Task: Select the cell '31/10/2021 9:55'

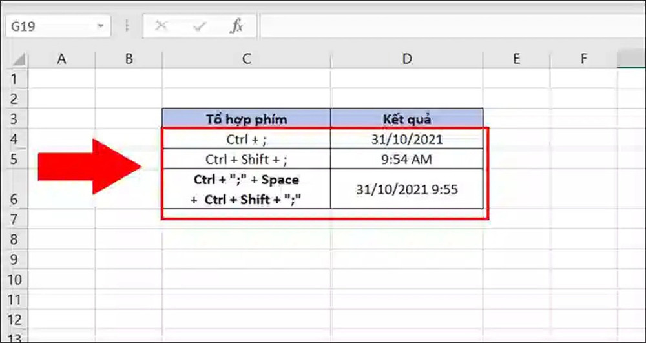Action: [406, 189]
